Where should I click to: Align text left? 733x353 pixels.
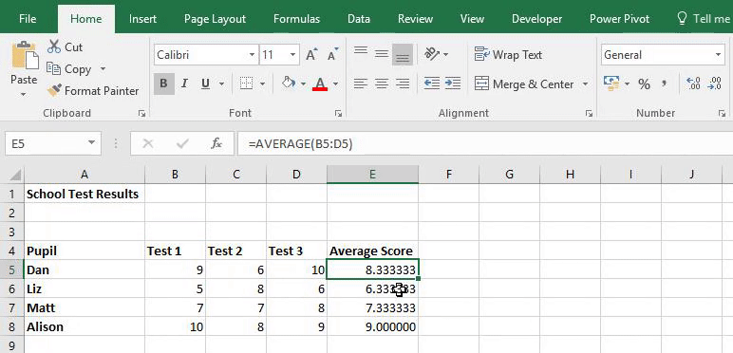click(x=361, y=84)
